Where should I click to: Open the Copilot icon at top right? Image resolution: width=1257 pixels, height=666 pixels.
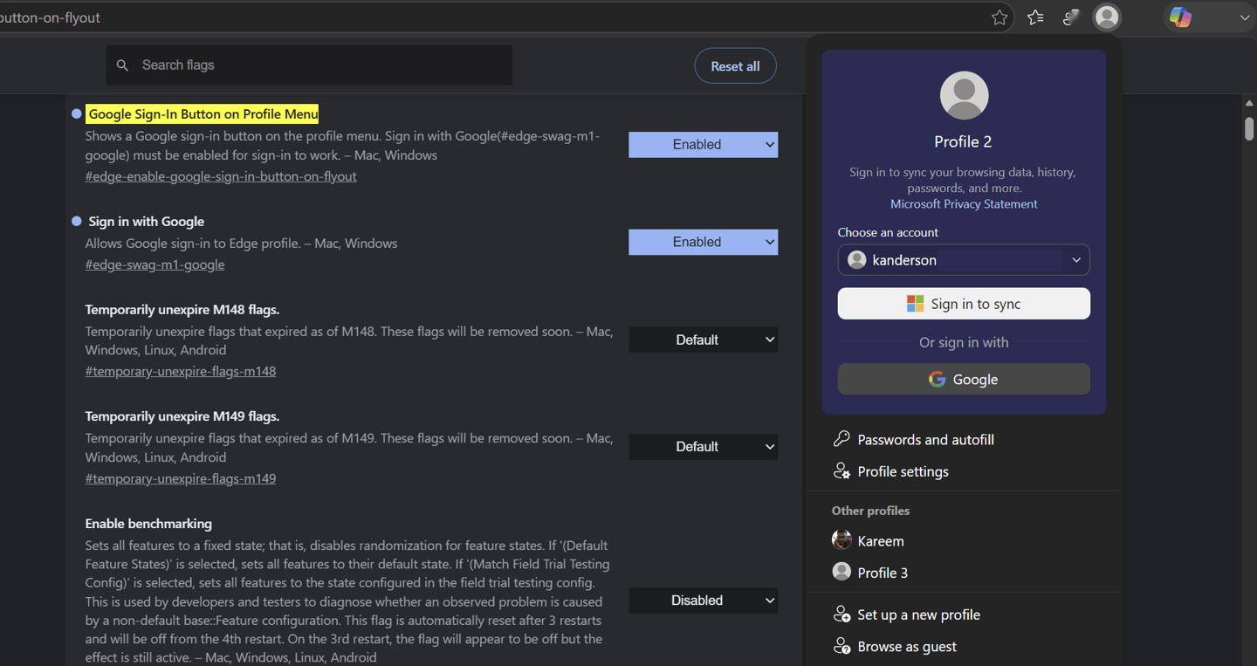1180,17
